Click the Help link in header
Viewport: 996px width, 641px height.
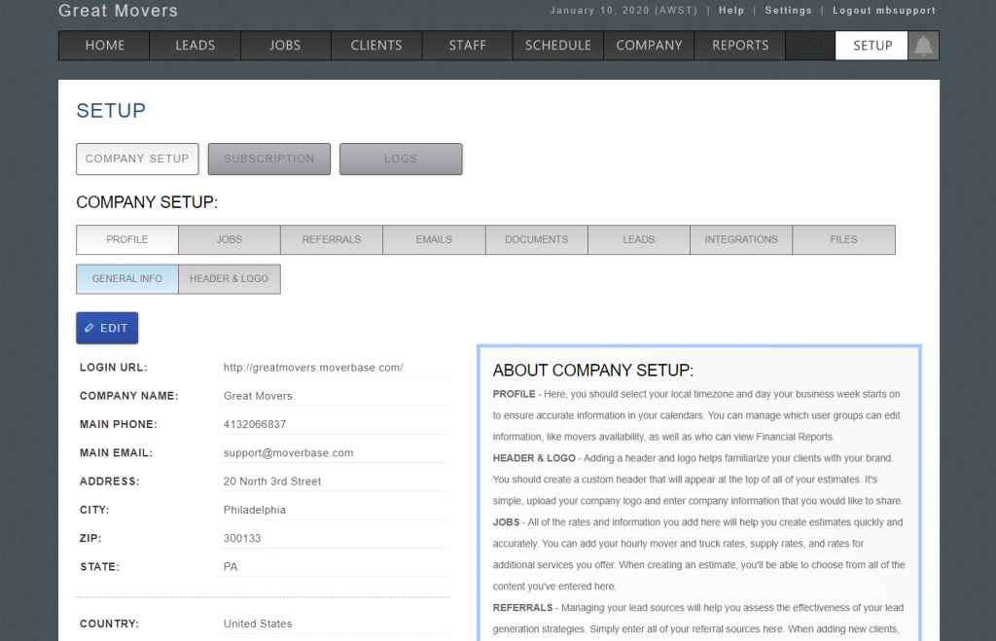click(731, 11)
